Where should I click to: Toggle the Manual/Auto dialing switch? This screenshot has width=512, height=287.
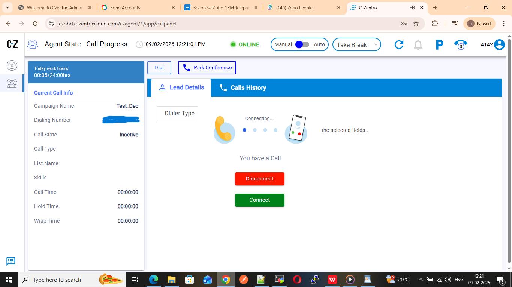pyautogui.click(x=302, y=44)
